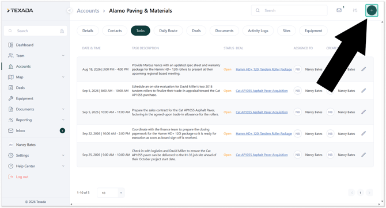This screenshot has height=208, width=386.
Task: Open Cat AP1055 deal link, Sep 5 8:00 row
Action: (262, 91)
